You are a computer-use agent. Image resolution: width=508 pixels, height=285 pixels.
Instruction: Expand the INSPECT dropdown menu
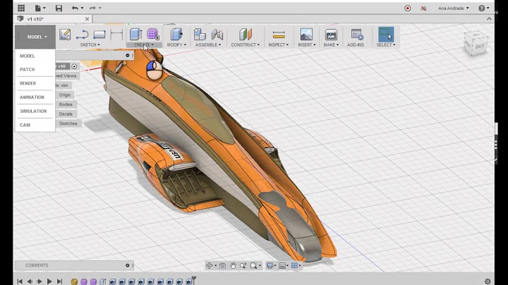click(x=278, y=44)
